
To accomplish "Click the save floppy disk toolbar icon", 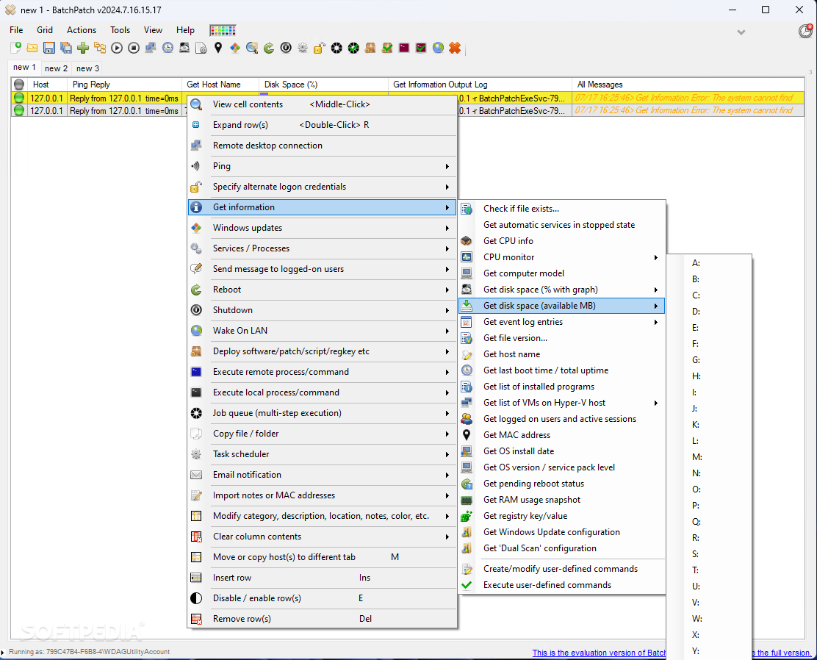I will 49,48.
